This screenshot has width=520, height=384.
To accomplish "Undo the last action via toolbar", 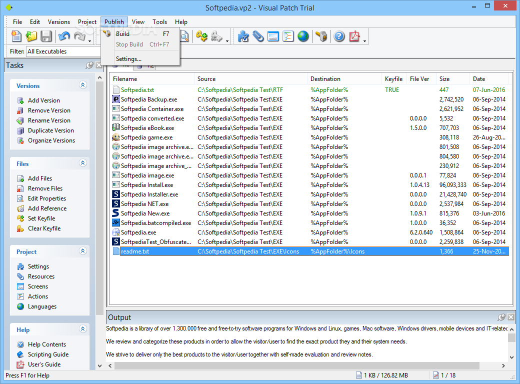I will click(64, 36).
